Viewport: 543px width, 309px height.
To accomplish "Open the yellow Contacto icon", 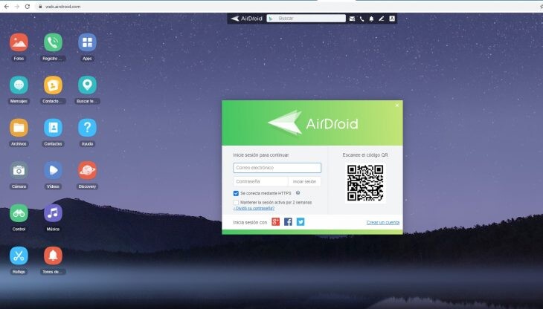I will 53,85.
